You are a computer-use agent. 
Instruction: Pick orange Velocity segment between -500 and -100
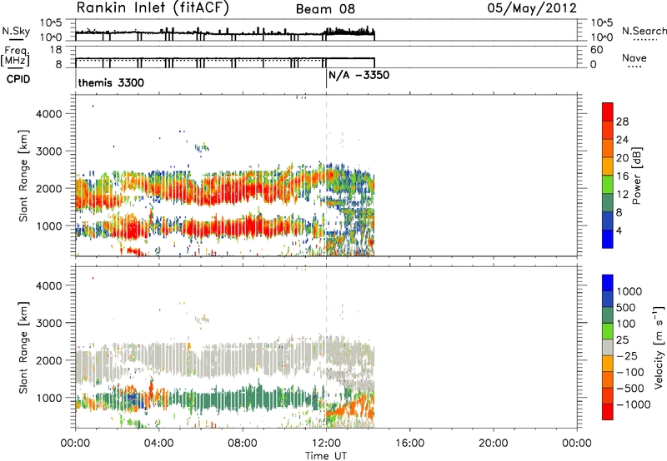[x=608, y=379]
